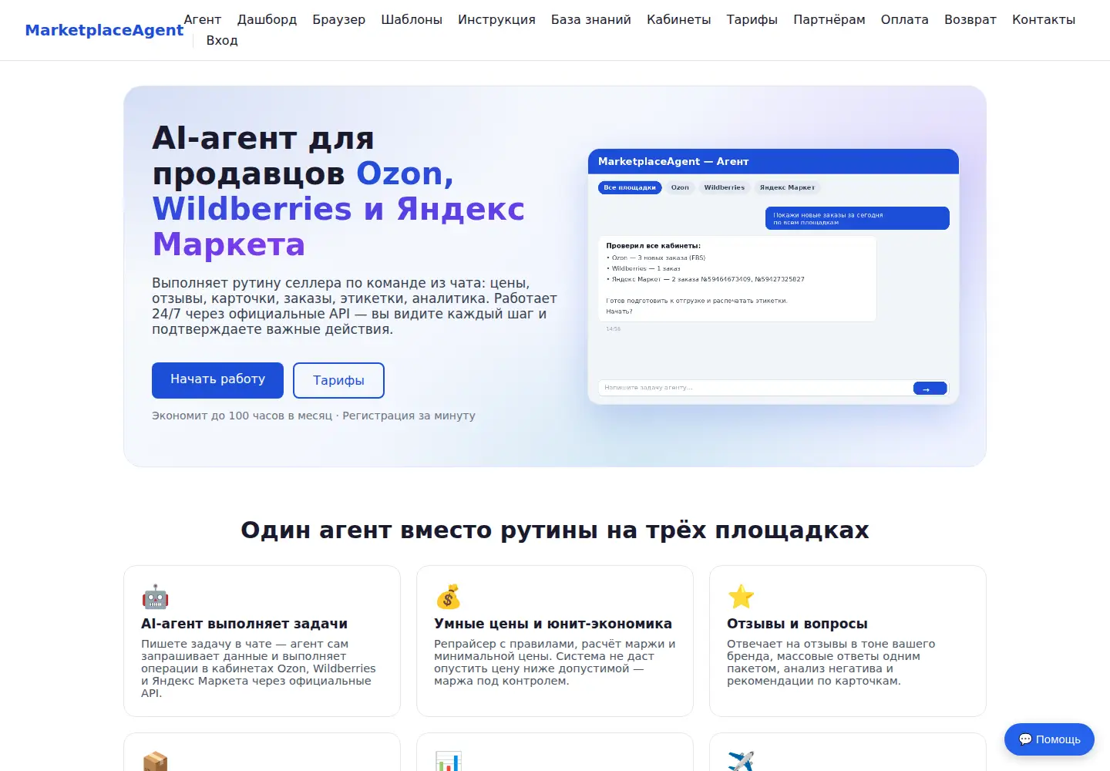Navigate to Инструкция
Screen dimensions: 1110x771
coord(496,19)
